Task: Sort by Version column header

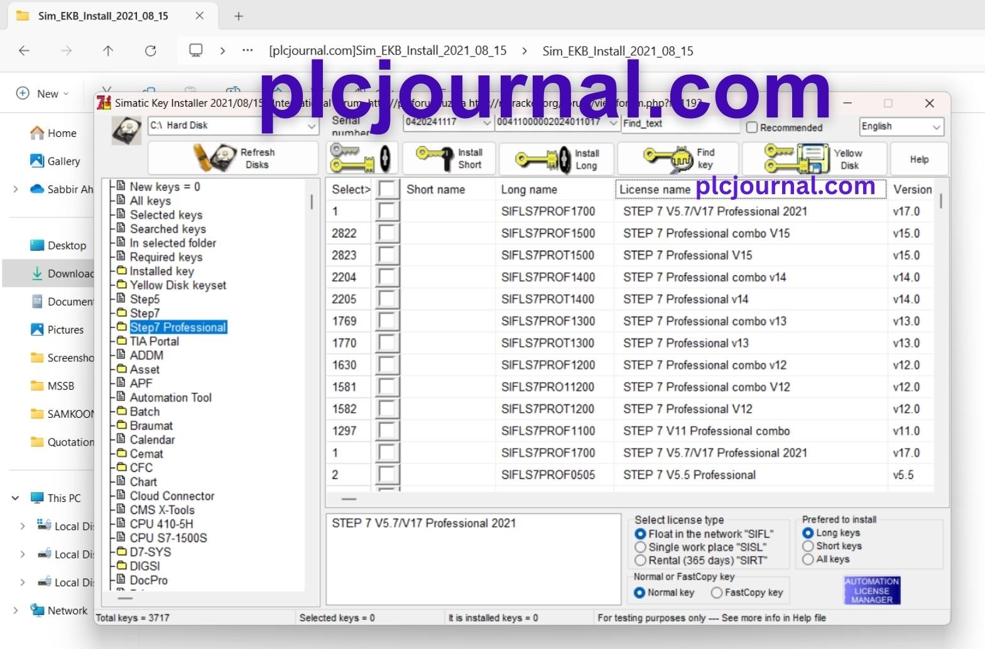Action: coord(912,189)
